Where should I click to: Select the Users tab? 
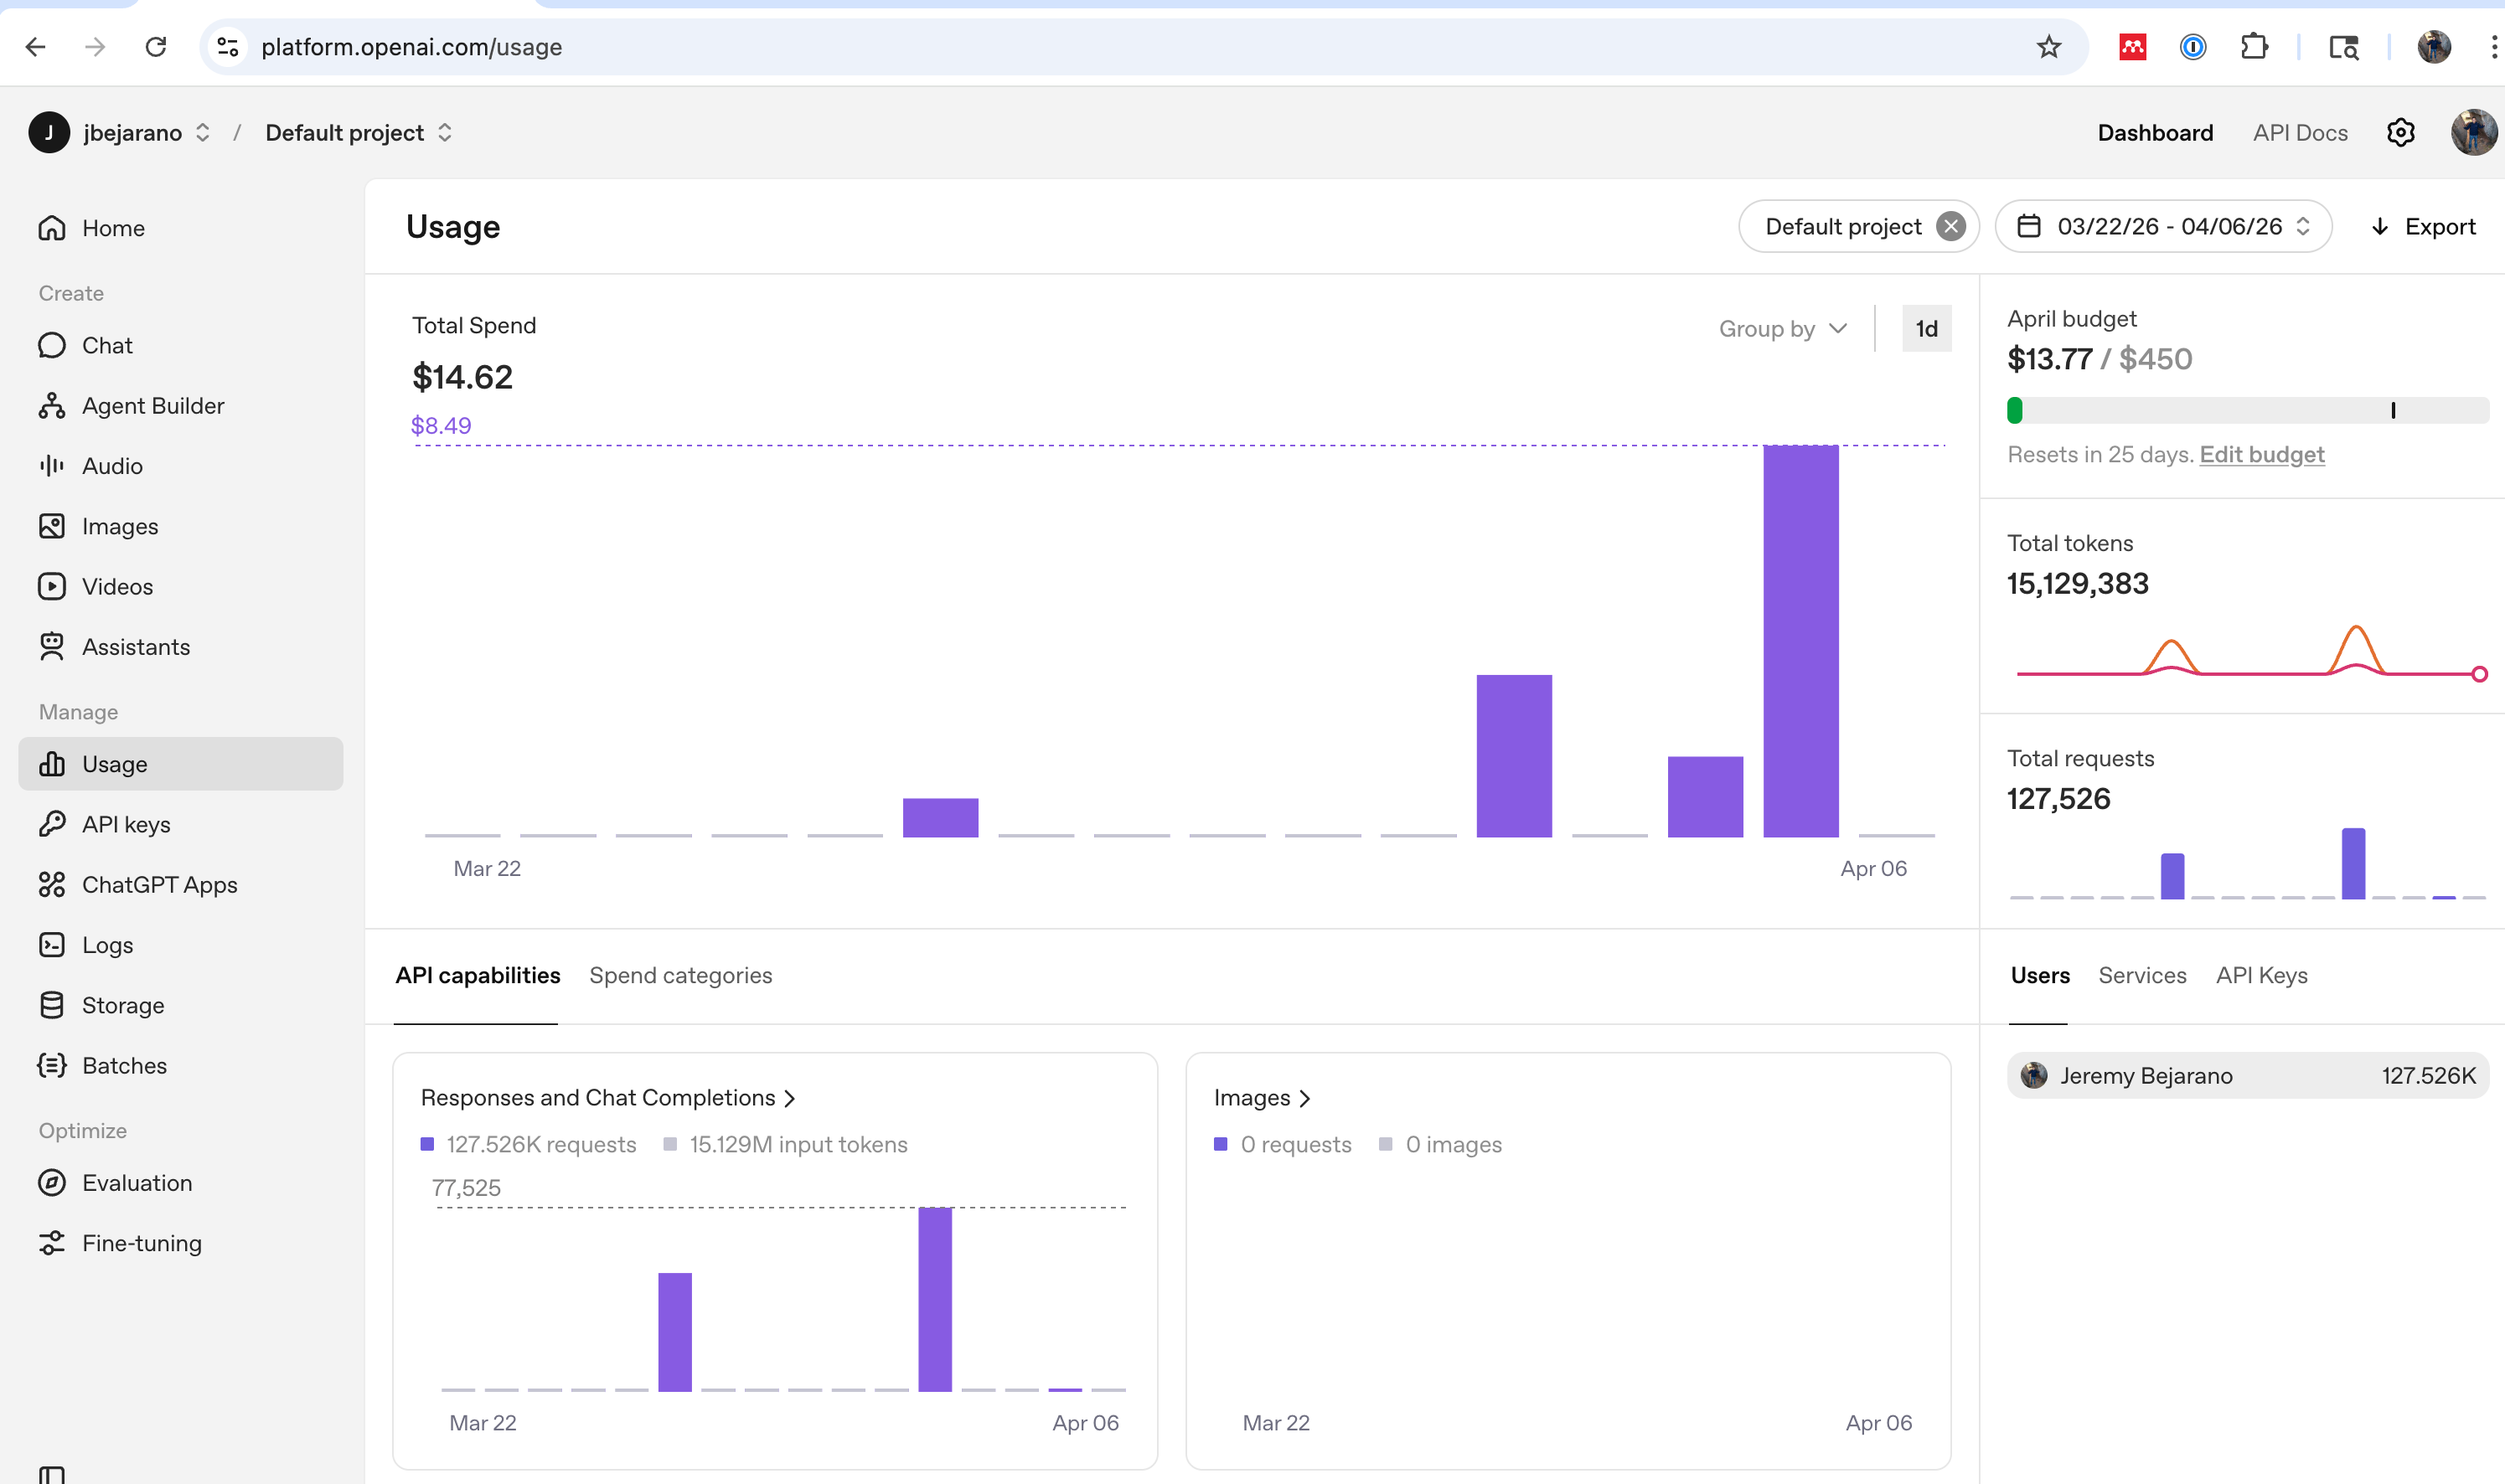click(2040, 976)
